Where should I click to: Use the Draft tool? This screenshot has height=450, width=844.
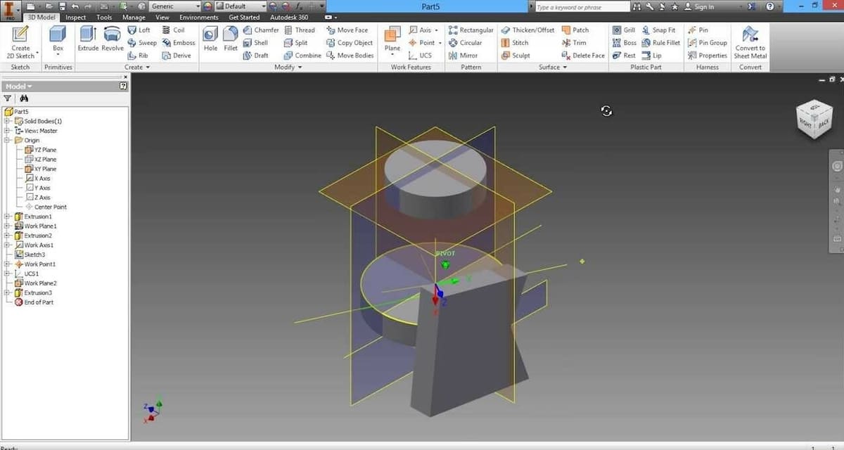point(255,56)
